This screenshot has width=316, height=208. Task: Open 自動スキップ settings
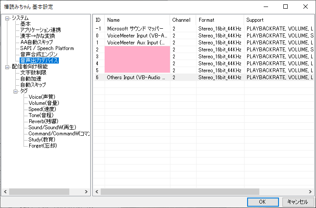[33, 85]
